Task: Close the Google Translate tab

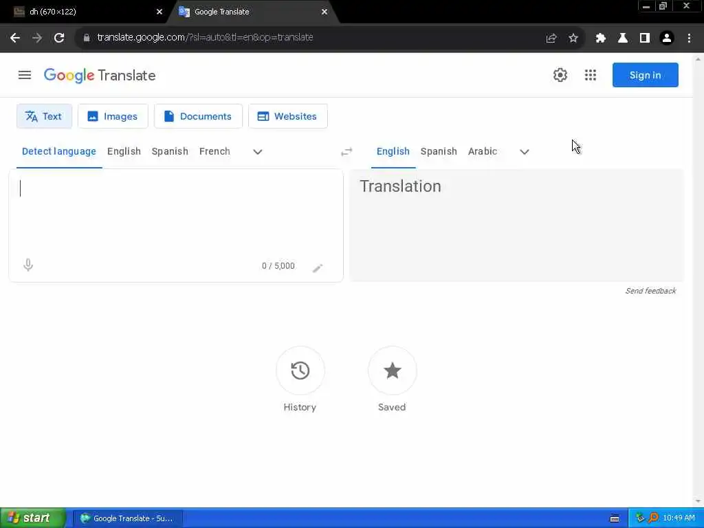Action: click(x=324, y=12)
